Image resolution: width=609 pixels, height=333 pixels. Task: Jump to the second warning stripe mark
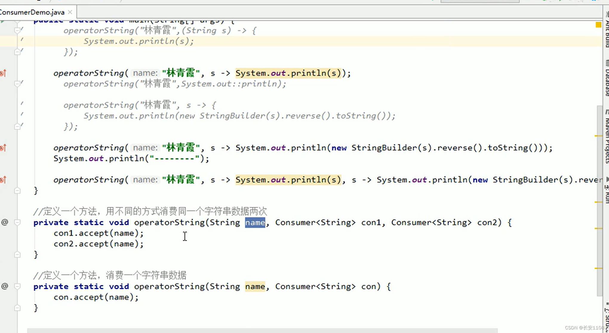click(599, 202)
